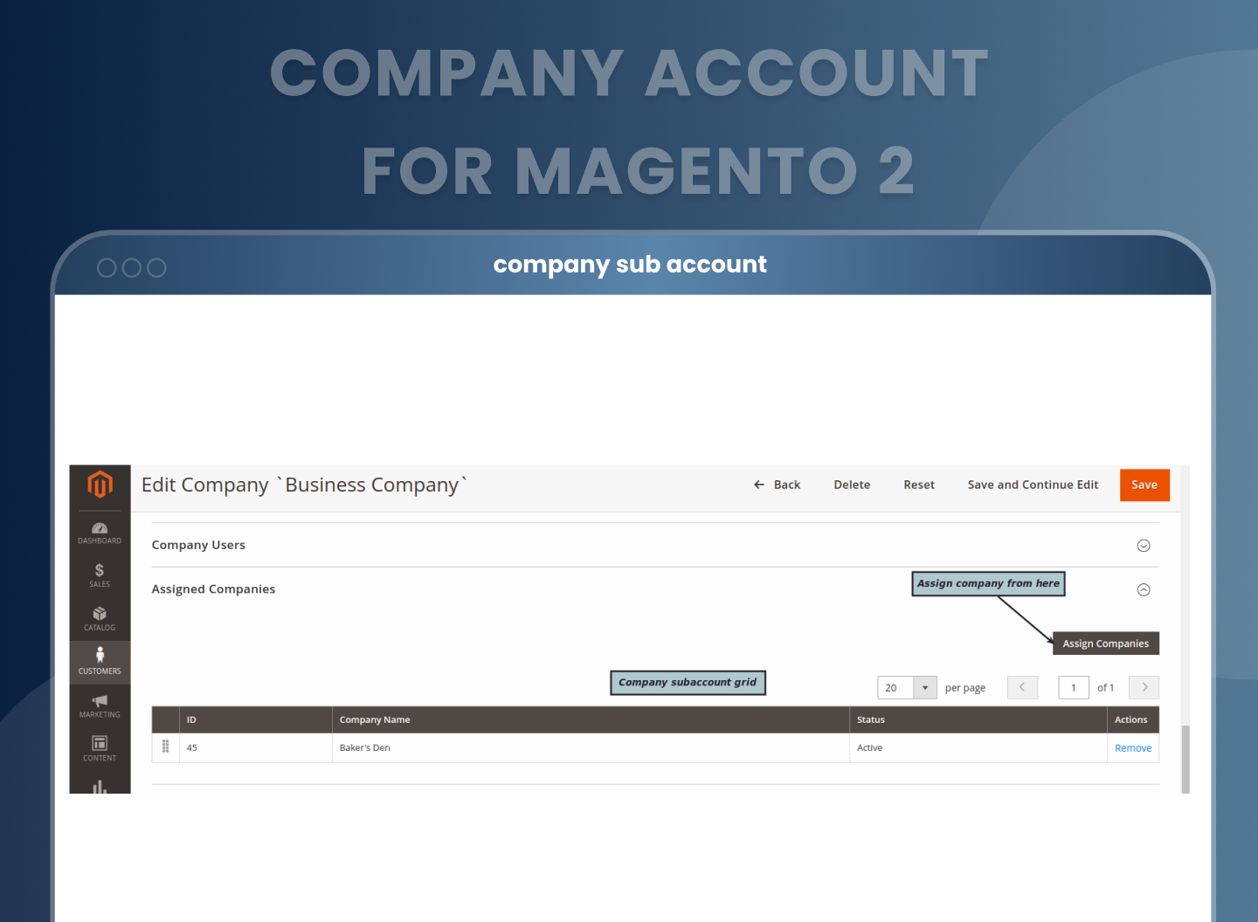Collapse the Assigned Companies section

[1143, 590]
